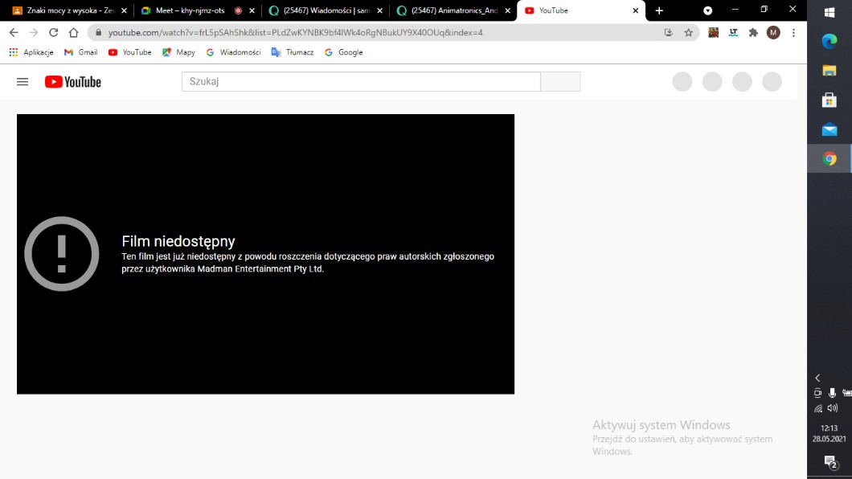Go to the browser home page icon
Image resolution: width=852 pixels, height=479 pixels.
pyautogui.click(x=74, y=33)
